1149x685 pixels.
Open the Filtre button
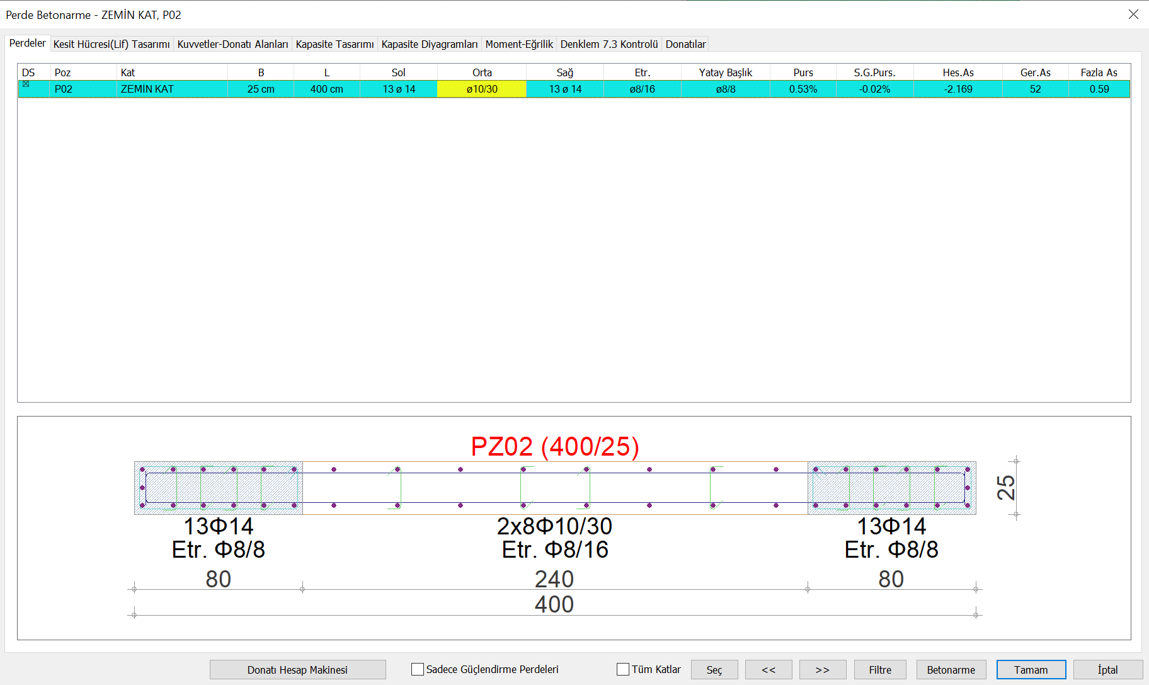tap(879, 669)
